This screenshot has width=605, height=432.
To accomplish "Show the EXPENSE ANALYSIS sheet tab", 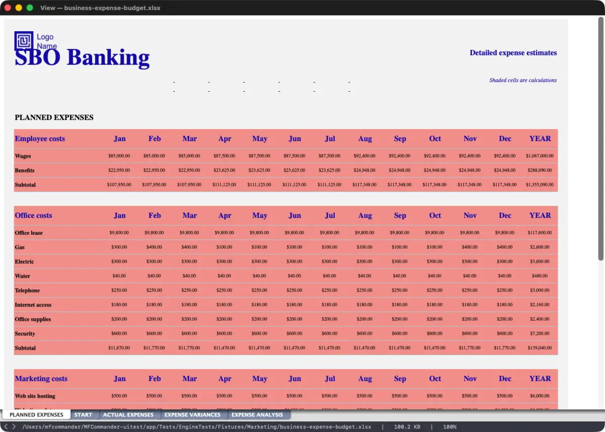I will pyautogui.click(x=257, y=415).
